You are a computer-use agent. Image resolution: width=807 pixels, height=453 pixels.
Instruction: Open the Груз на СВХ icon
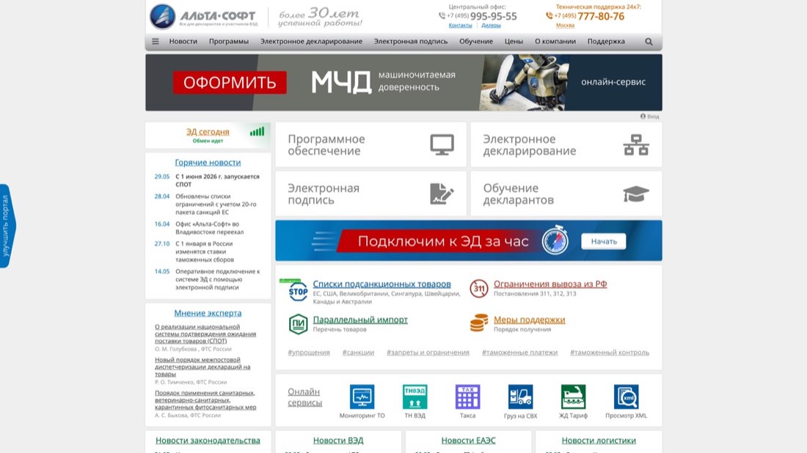[520, 397]
